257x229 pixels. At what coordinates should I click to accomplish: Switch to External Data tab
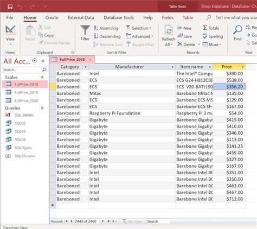coord(81,17)
